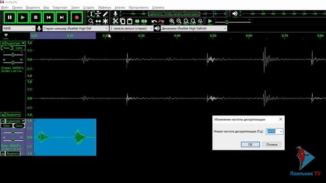Select the Draw (pencil) tool
The height and width of the screenshot is (183, 326).
pyautogui.click(x=105, y=14)
